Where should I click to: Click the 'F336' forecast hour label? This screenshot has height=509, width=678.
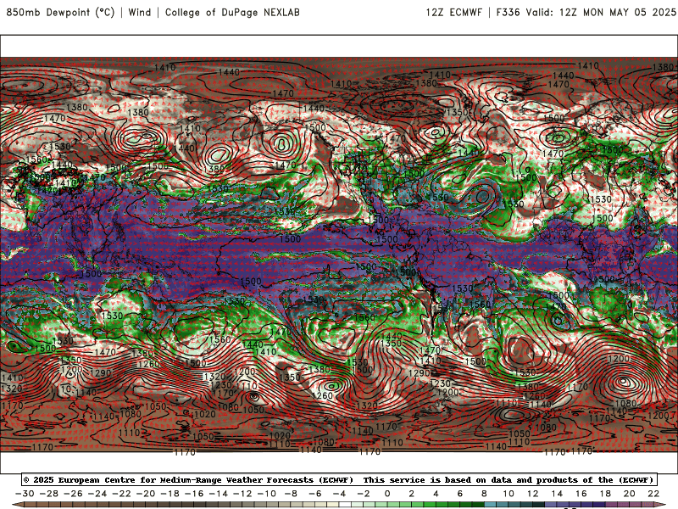pos(508,12)
